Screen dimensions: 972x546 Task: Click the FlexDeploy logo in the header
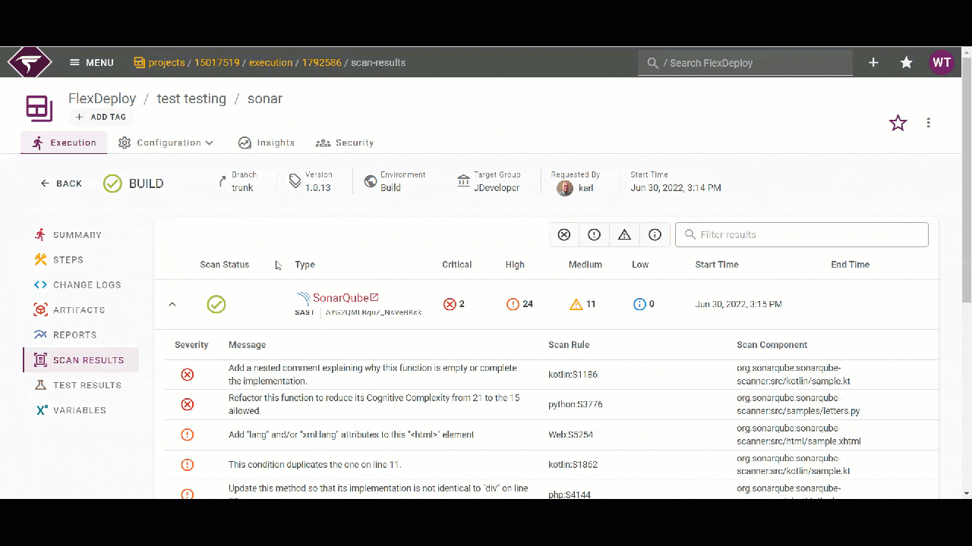30,62
